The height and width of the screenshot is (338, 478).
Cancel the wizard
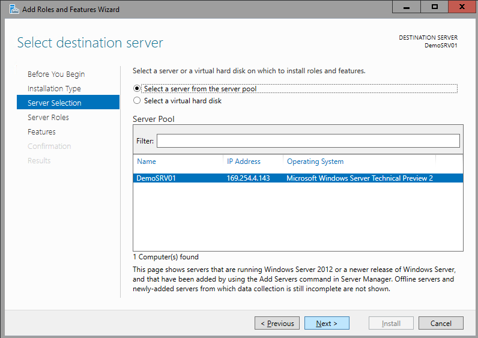[x=441, y=323]
